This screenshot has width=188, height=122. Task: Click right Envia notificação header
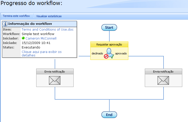coord(163,72)
